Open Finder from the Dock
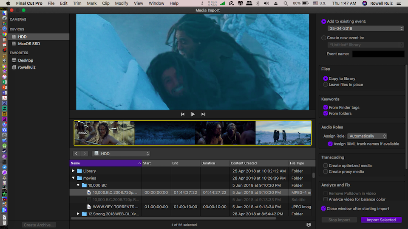This screenshot has height=229, width=408. tap(4, 13)
